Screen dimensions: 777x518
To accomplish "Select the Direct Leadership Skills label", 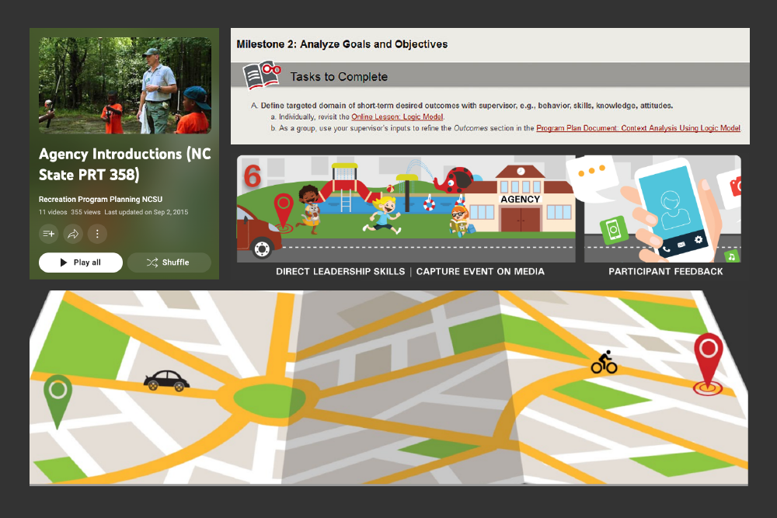I will pyautogui.click(x=340, y=272).
